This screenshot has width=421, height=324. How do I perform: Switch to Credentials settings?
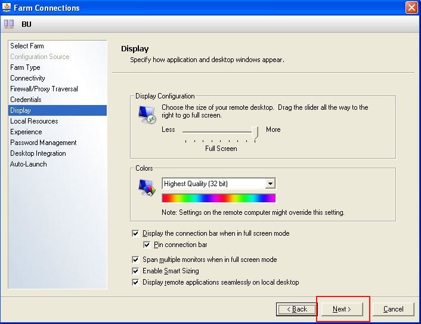pyautogui.click(x=26, y=100)
